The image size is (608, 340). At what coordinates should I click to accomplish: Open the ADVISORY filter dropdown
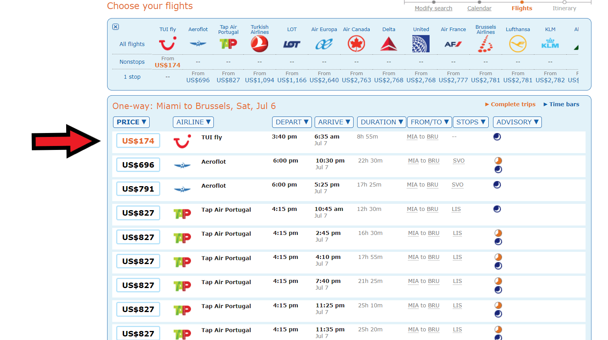click(x=517, y=122)
